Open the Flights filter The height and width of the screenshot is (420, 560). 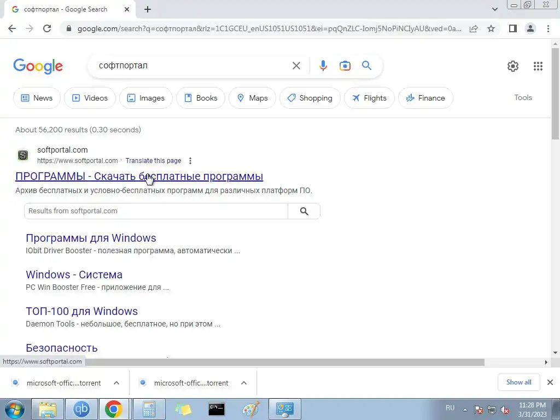click(x=369, y=98)
